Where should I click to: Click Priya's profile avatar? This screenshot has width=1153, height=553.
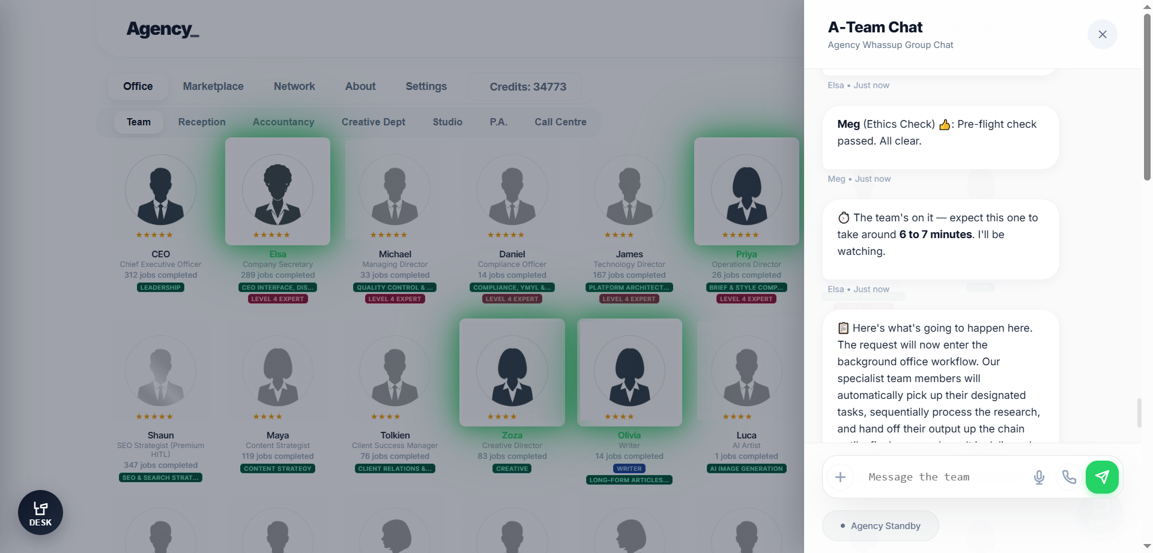(x=746, y=191)
